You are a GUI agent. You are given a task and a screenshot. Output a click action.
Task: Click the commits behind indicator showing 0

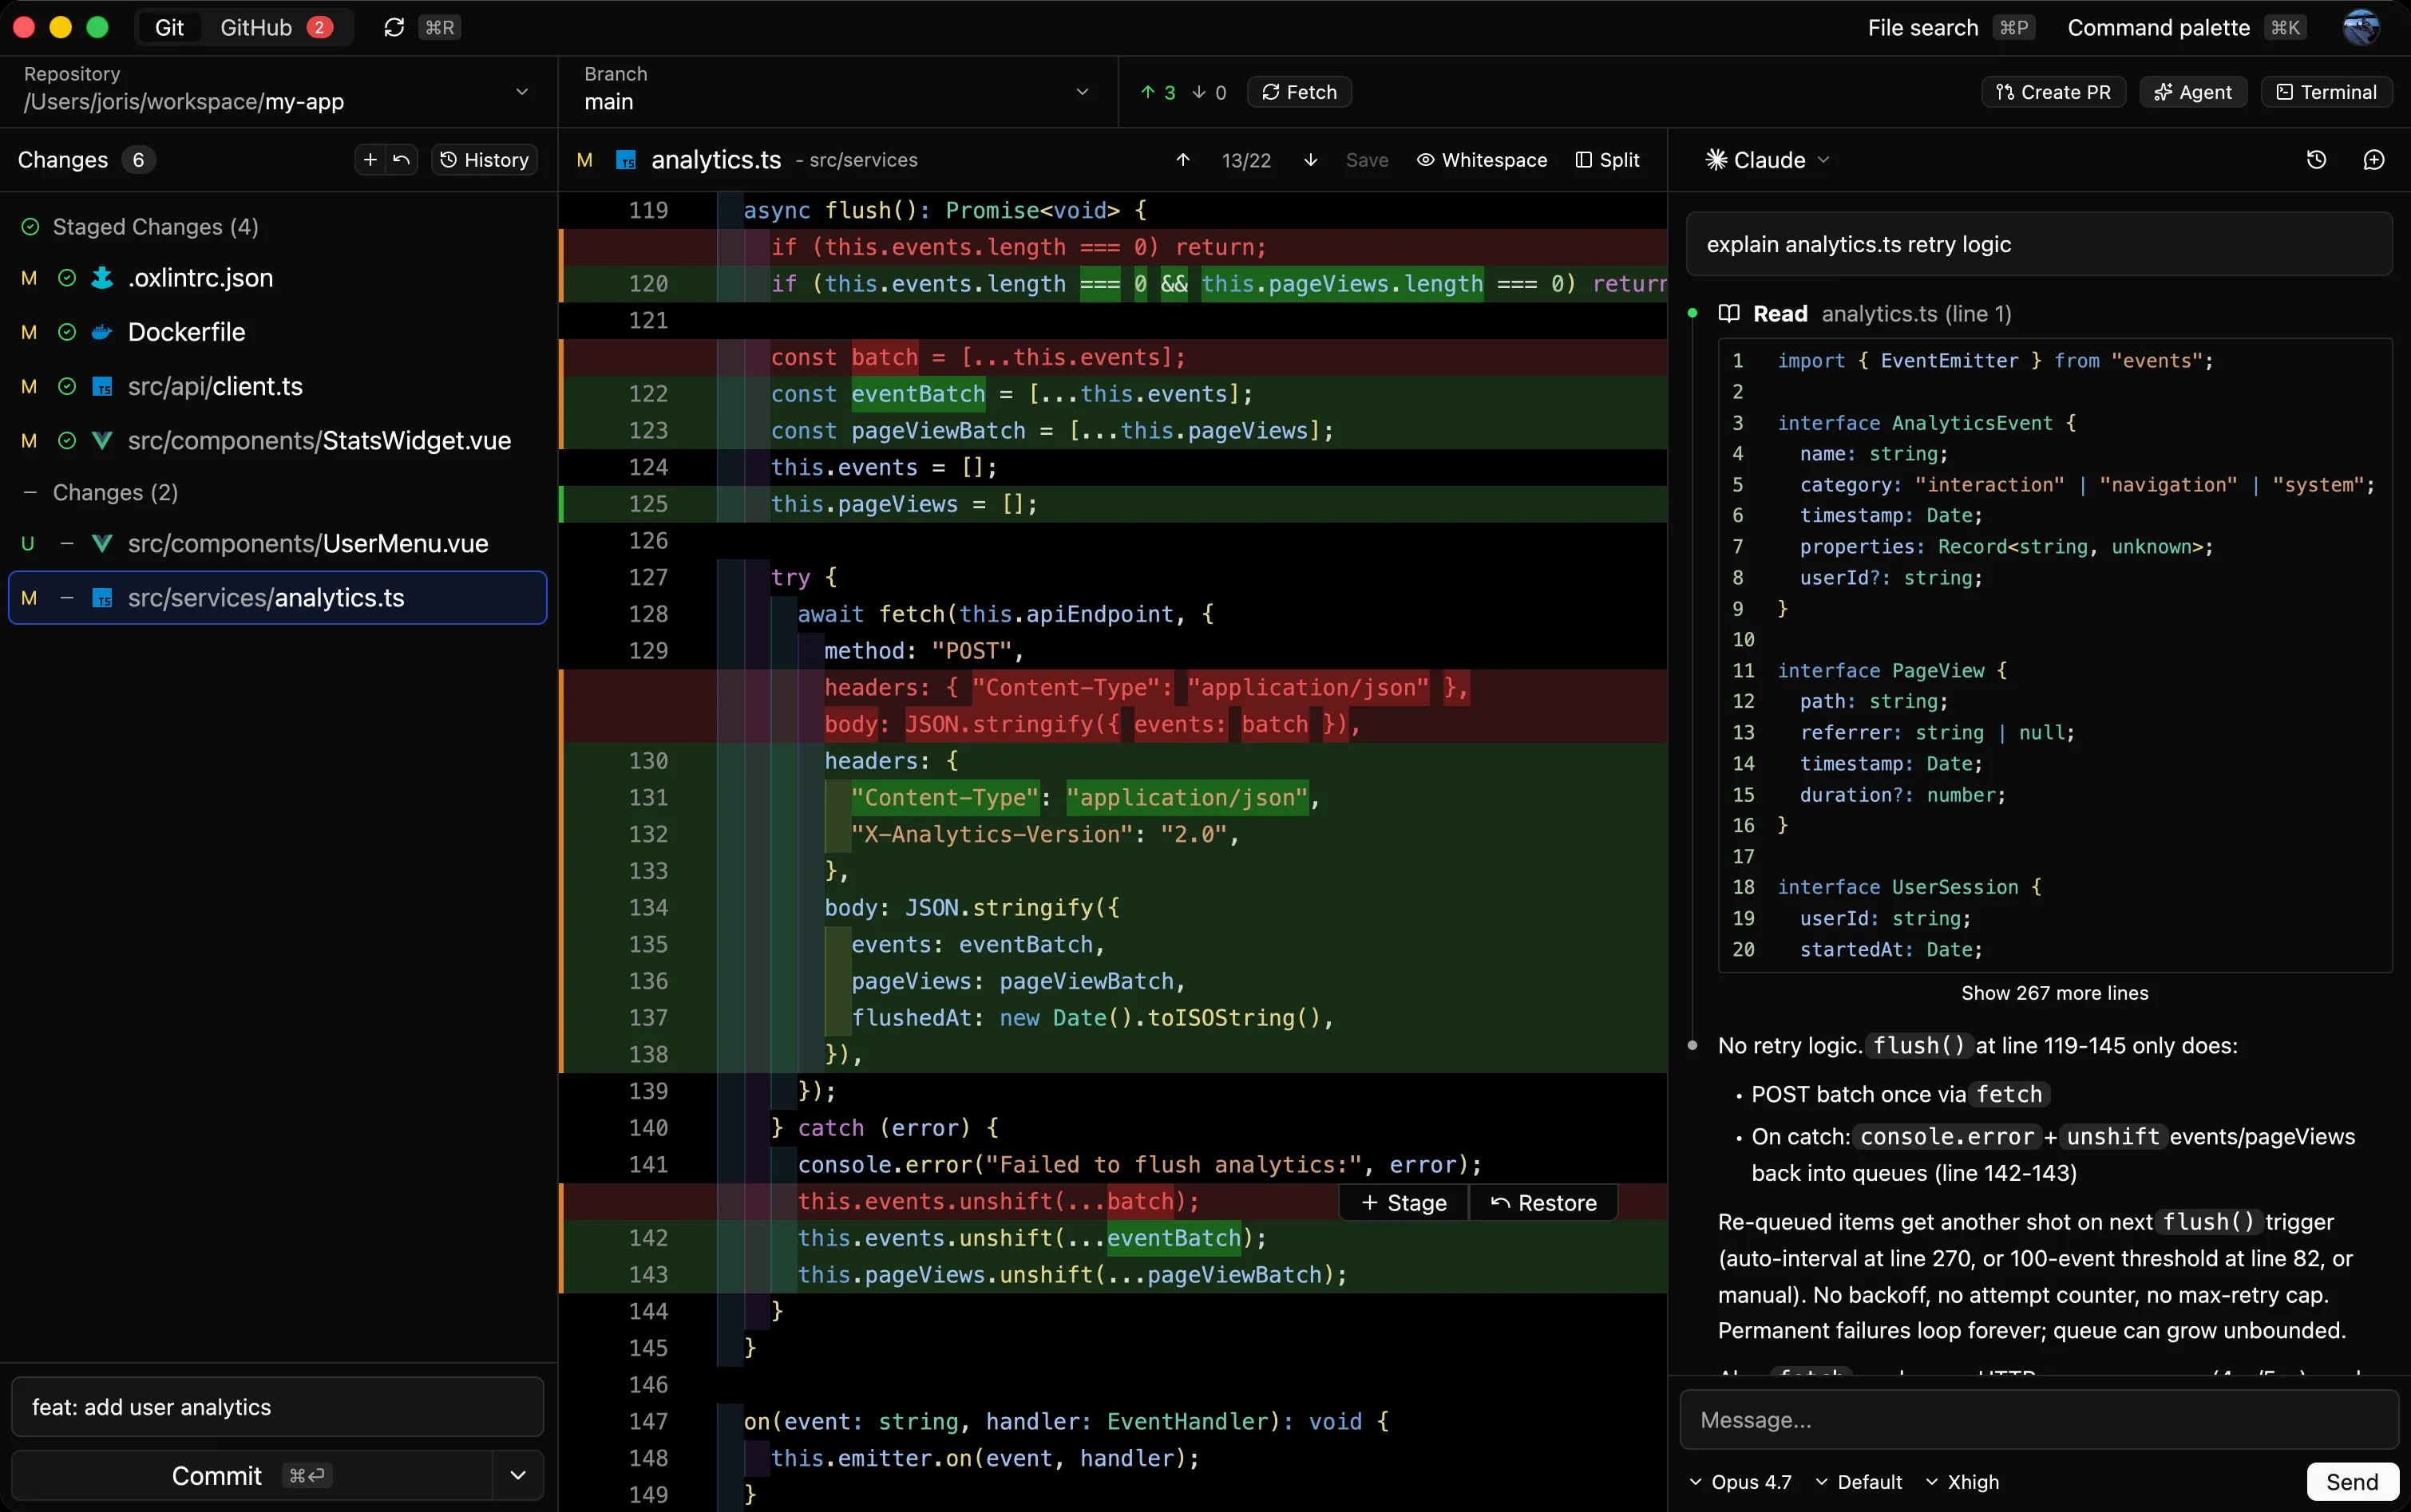1209,92
